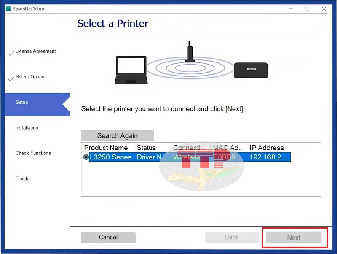Minimize the EpsonNet Setup window
This screenshot has height=254, width=337.
(x=291, y=8)
